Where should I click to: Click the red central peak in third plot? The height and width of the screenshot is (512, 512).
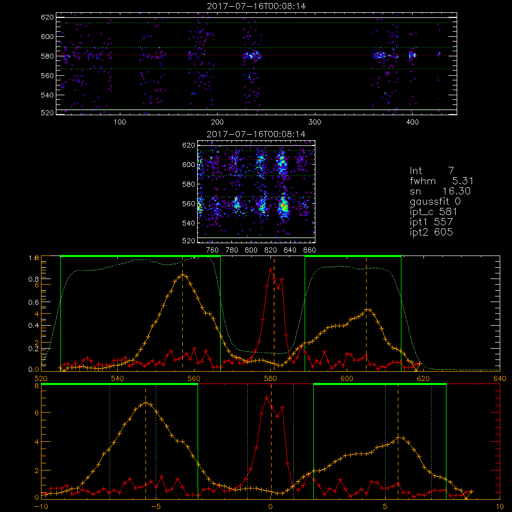pos(271,270)
